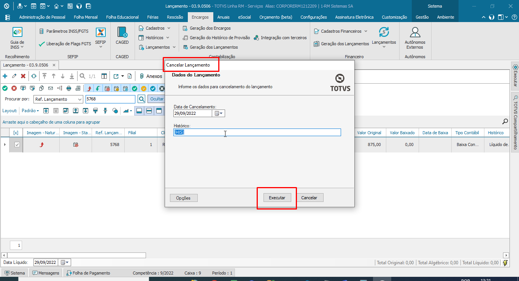Close the Lançamento - 03.9.0506 document tab

[54, 65]
